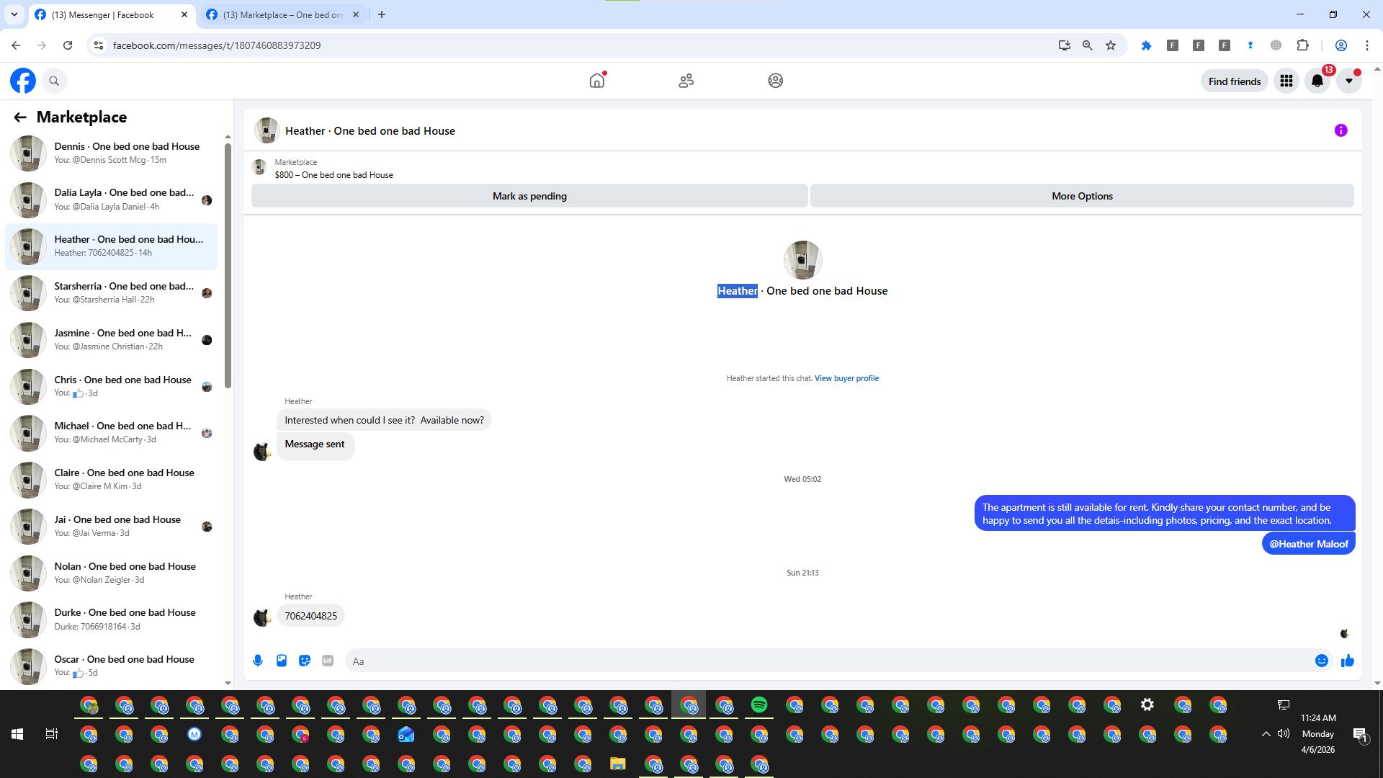Image resolution: width=1383 pixels, height=778 pixels.
Task: Click Heather's avatar in the chat header
Action: coord(267,130)
